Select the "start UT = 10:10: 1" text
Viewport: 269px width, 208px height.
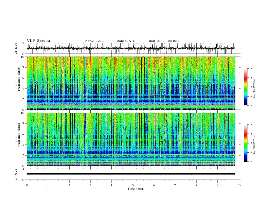(x=164, y=41)
